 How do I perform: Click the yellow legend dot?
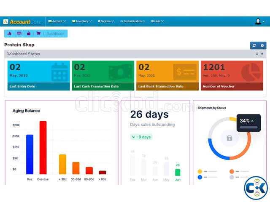200,171
